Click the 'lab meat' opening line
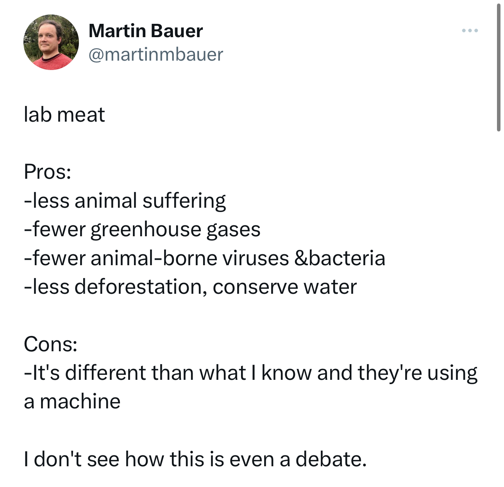This screenshot has height=487, width=504. pos(64,115)
